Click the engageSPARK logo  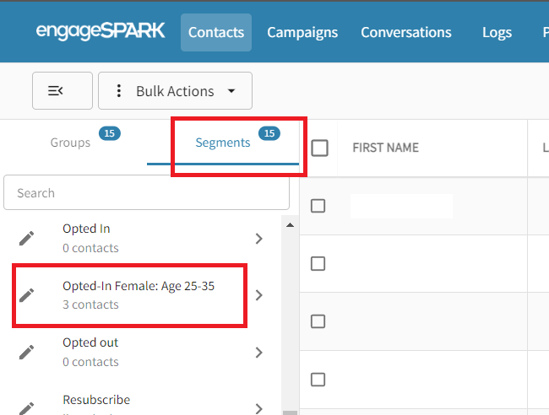(x=101, y=32)
